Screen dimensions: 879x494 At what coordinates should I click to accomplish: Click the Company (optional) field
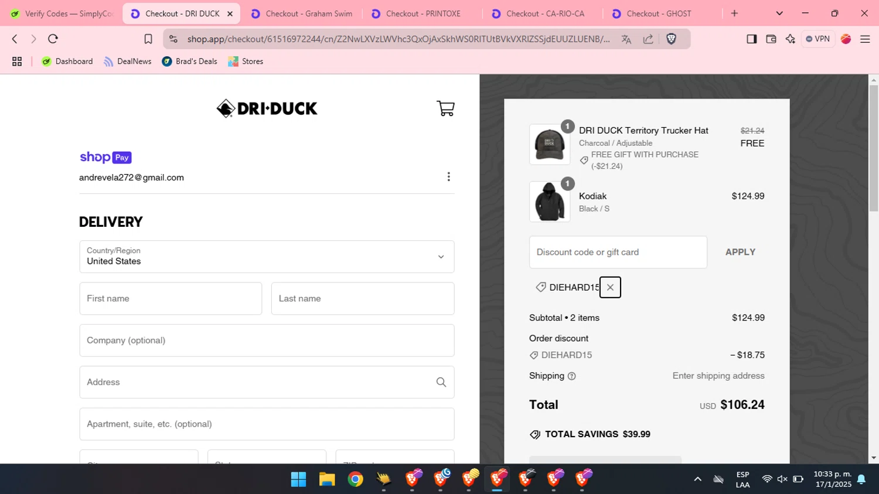click(267, 340)
